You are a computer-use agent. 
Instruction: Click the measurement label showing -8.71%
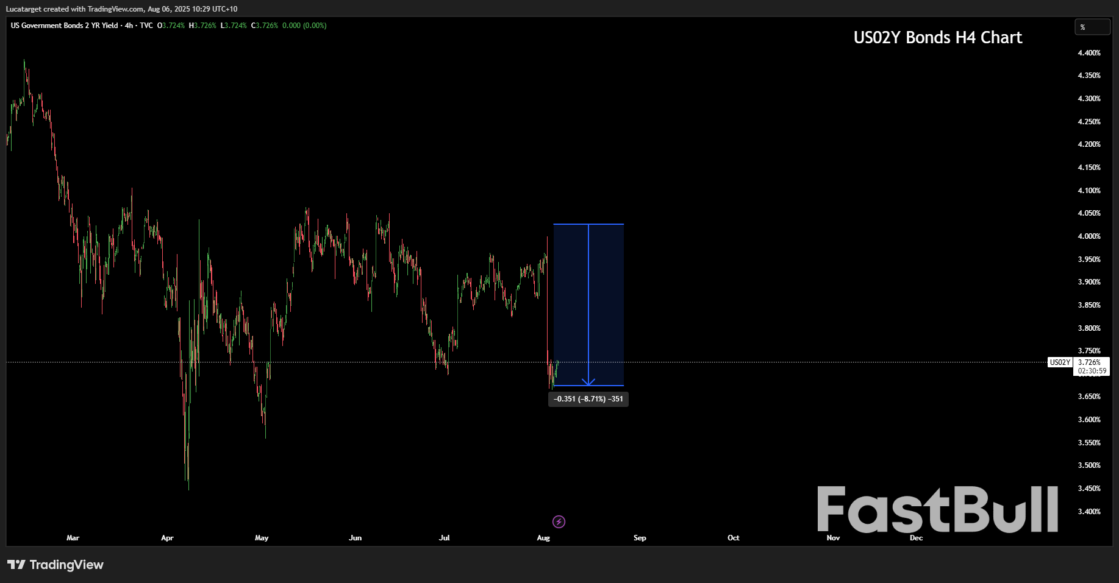tap(588, 399)
